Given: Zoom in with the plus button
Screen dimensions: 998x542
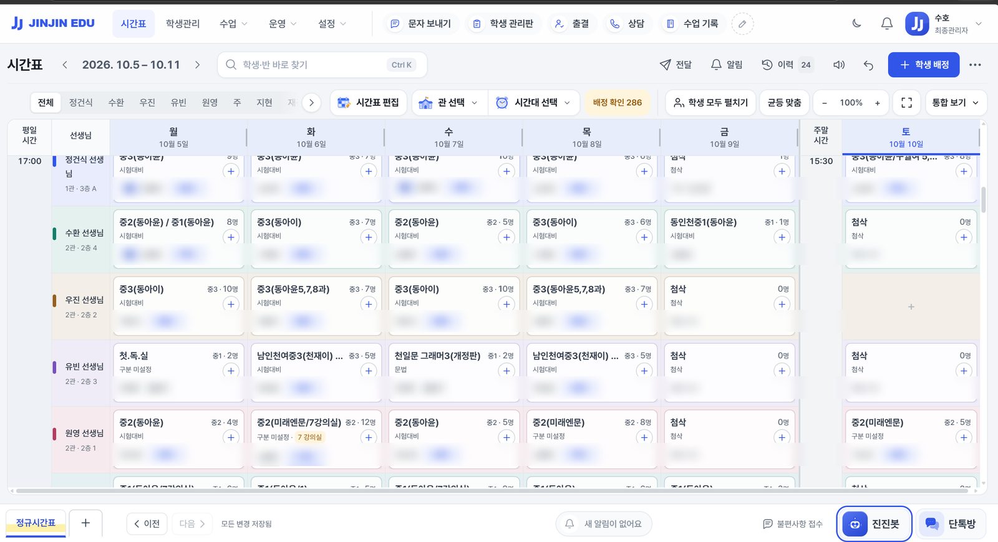Looking at the screenshot, I should pyautogui.click(x=877, y=103).
